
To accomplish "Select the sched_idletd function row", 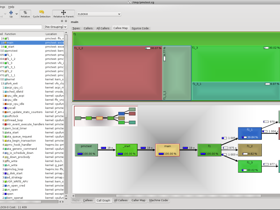I will click(32, 92).
